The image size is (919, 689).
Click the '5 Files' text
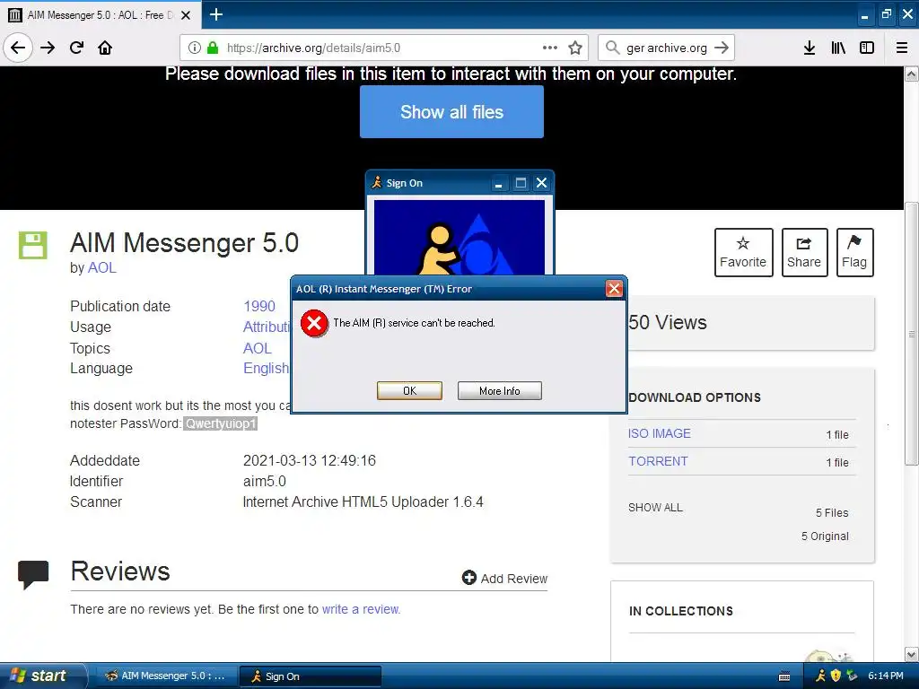(832, 512)
